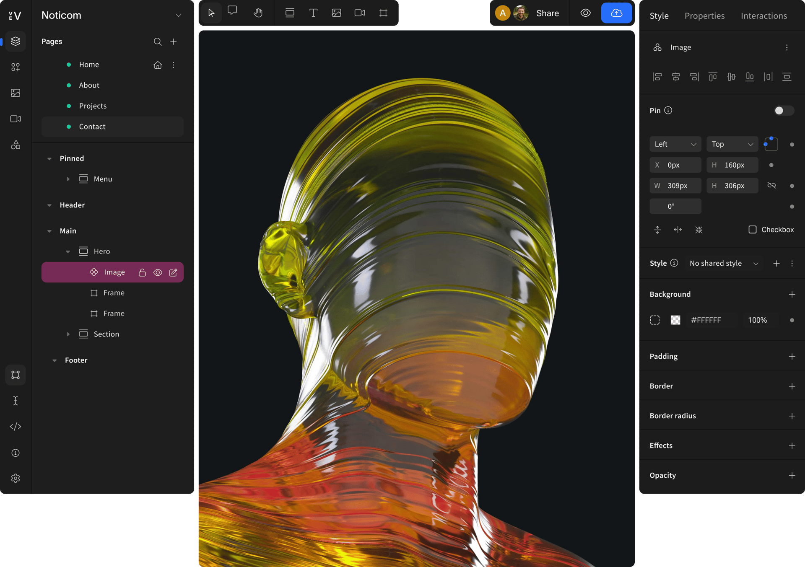Open the code editor in the left sidebar

click(x=16, y=427)
